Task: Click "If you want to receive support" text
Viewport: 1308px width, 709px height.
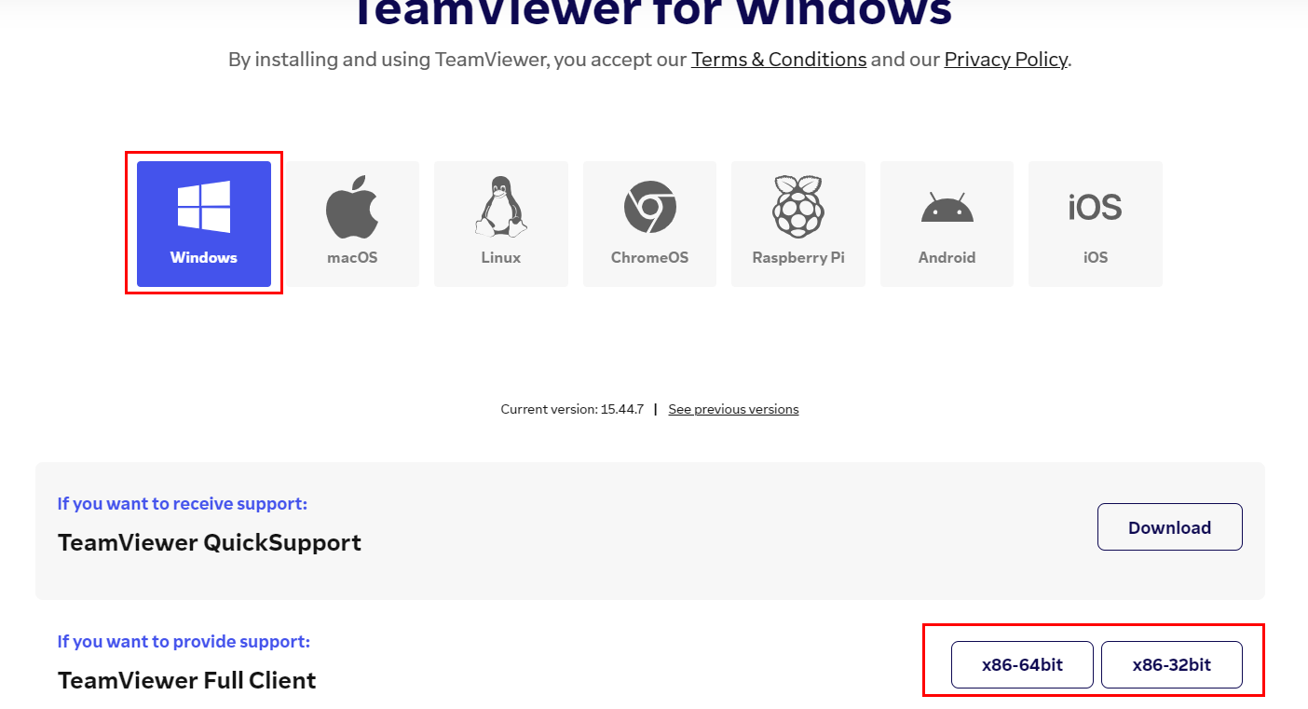Action: 183,504
